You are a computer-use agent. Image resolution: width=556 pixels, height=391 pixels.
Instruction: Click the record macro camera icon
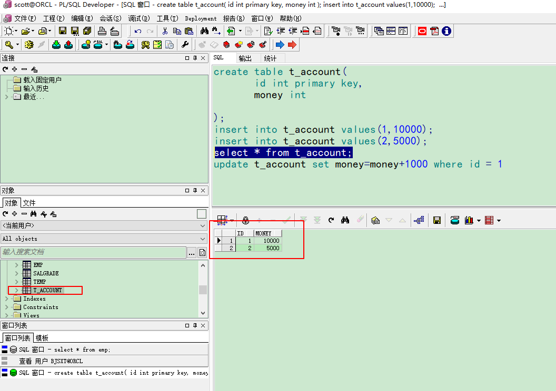pyautogui.click(x=336, y=31)
